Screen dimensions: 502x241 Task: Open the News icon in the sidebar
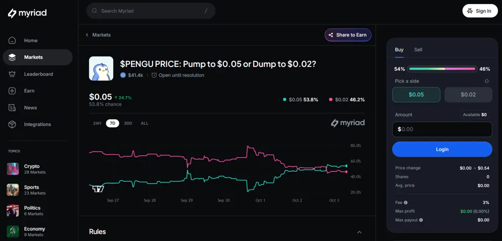coord(12,108)
